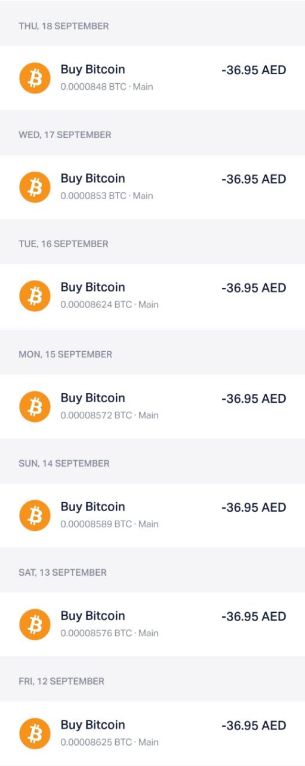Open Buy Bitcoin transaction of 0.0000848 BTC
Screen dimensions: 305x766
[152, 78]
